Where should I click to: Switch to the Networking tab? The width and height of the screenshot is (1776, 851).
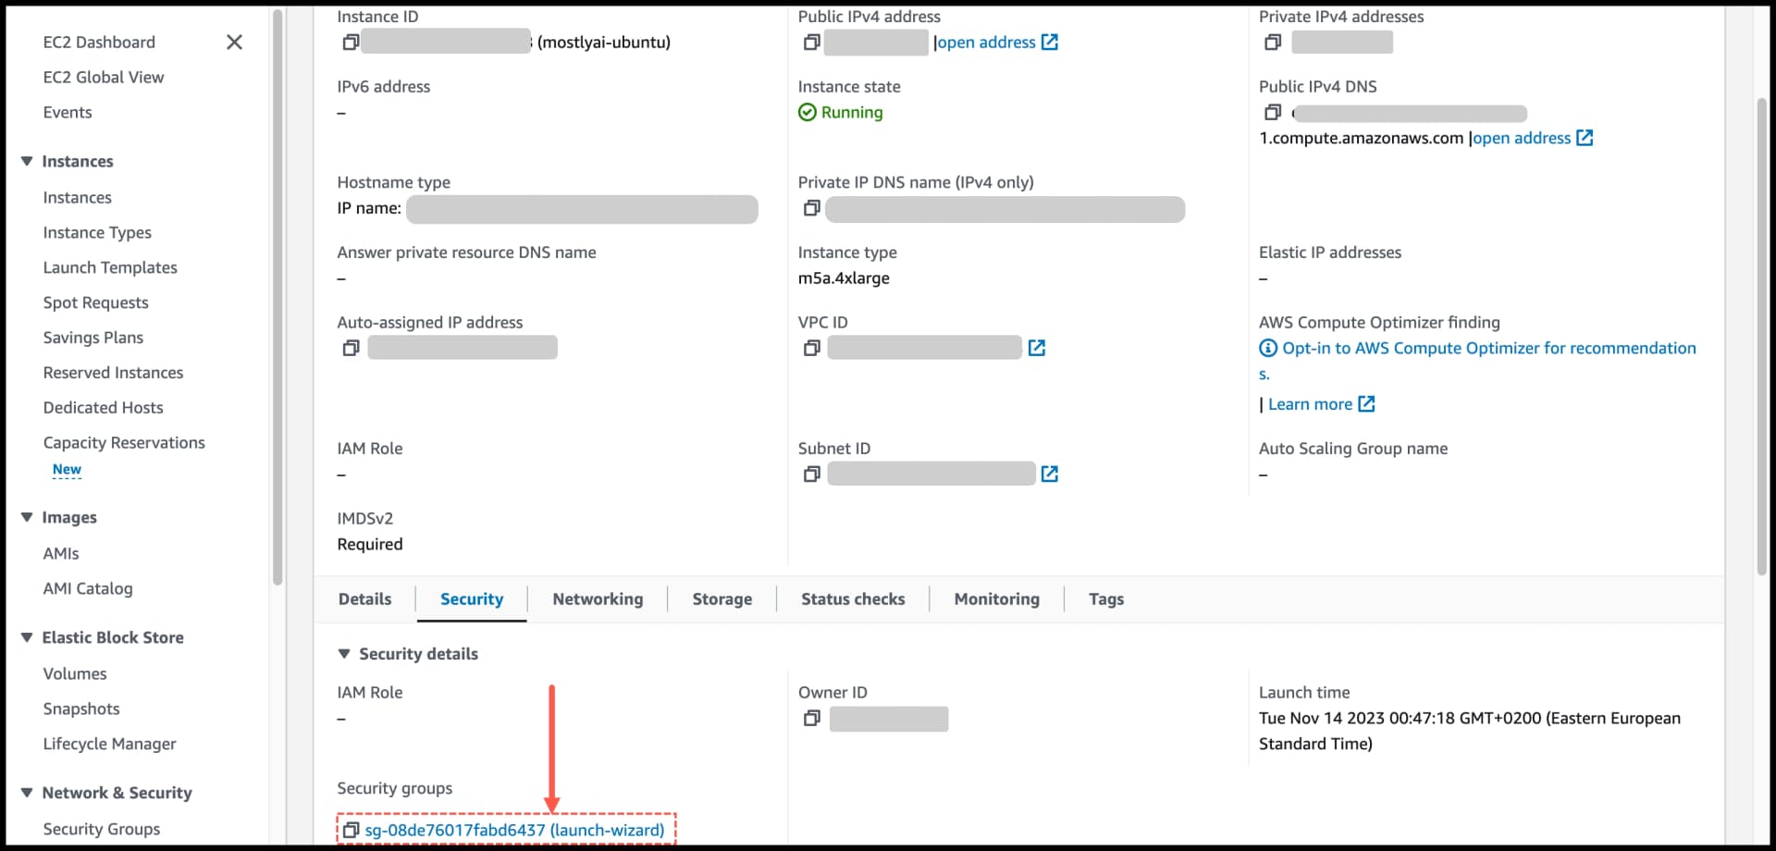tap(598, 598)
